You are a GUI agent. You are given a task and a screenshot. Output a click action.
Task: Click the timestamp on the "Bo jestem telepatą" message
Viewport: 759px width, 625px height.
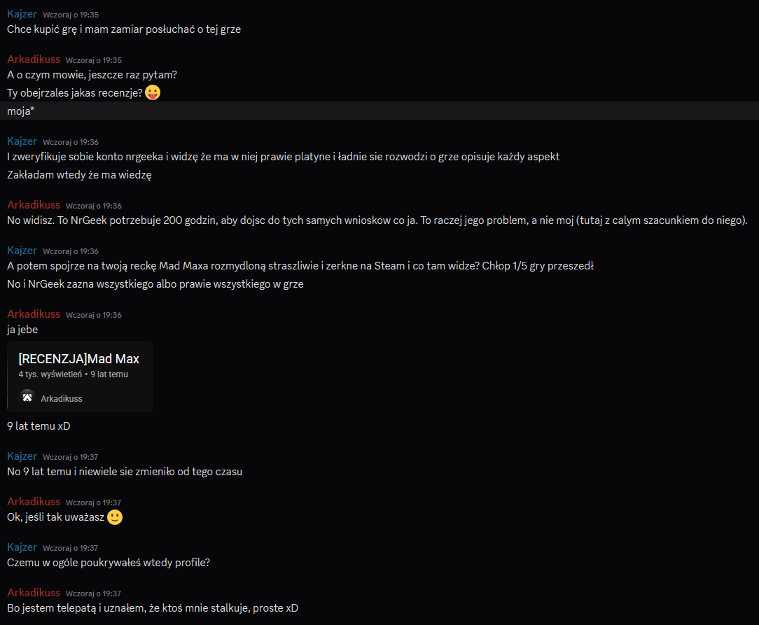[94, 594]
